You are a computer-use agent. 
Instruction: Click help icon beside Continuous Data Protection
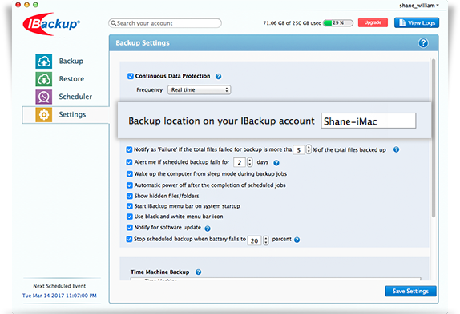point(218,77)
